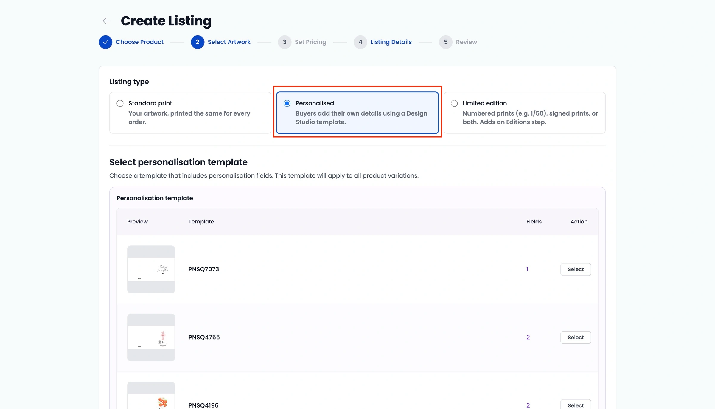Image resolution: width=715 pixels, height=409 pixels.
Task: Click the step 5 circle icon
Action: 446,42
